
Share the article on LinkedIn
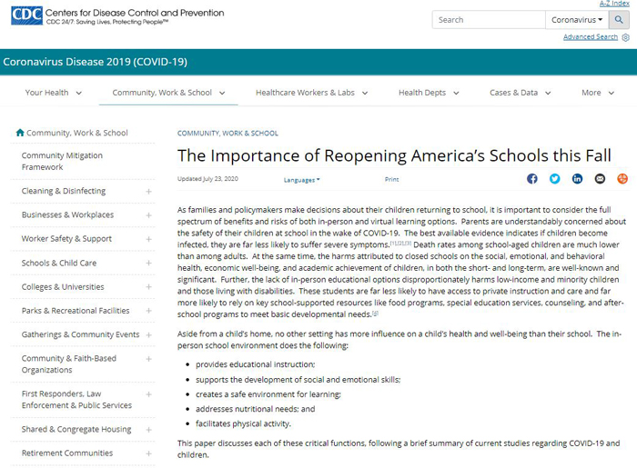pos(577,178)
